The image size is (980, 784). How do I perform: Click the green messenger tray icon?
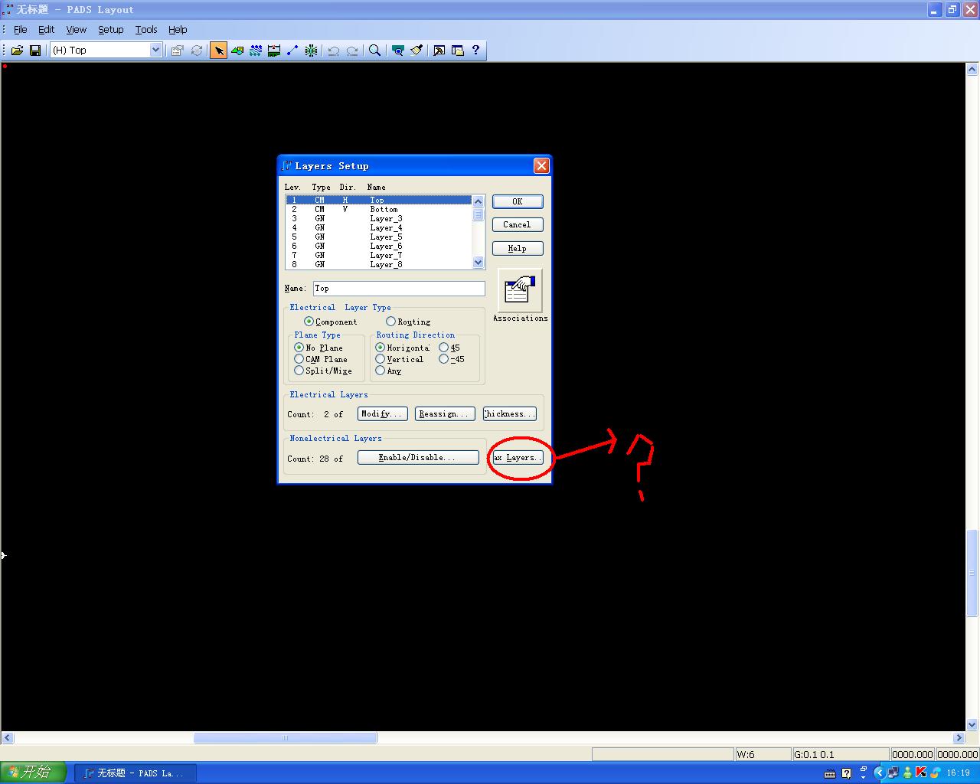click(x=907, y=773)
